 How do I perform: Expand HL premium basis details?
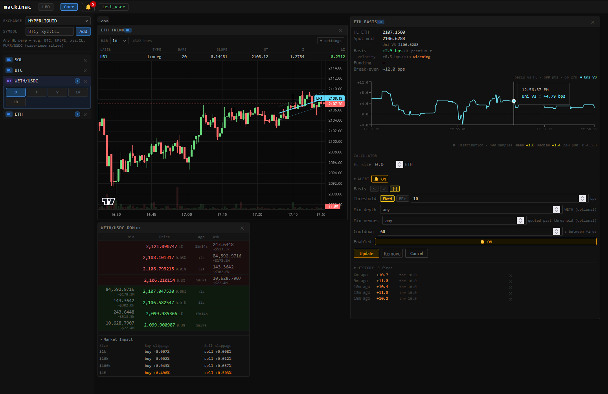click(418, 51)
